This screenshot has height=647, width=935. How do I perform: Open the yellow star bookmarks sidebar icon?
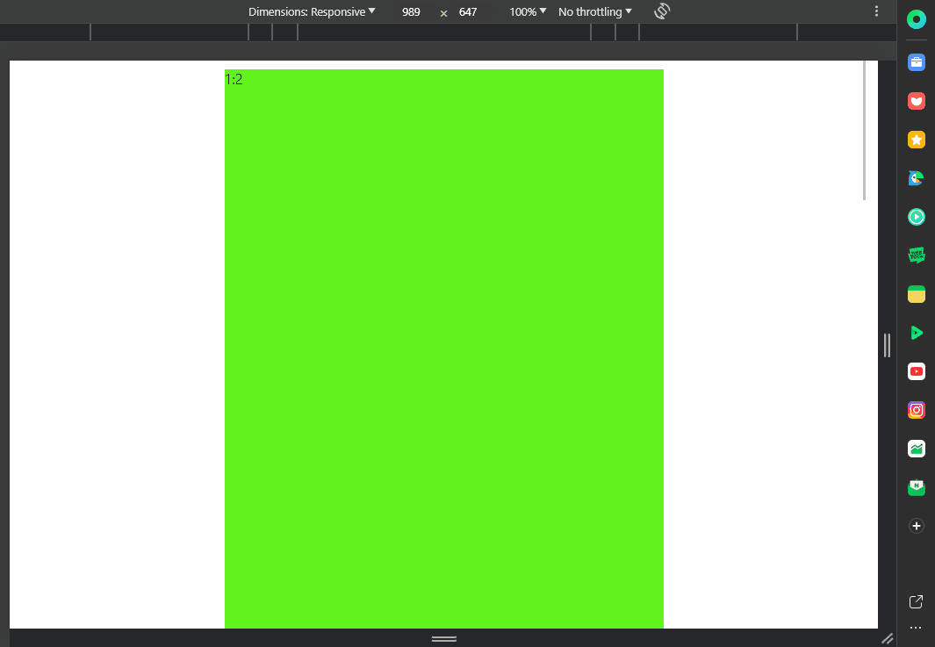click(x=916, y=140)
